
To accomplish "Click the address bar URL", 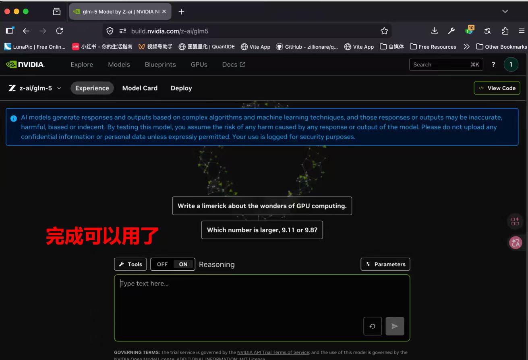I will (170, 31).
